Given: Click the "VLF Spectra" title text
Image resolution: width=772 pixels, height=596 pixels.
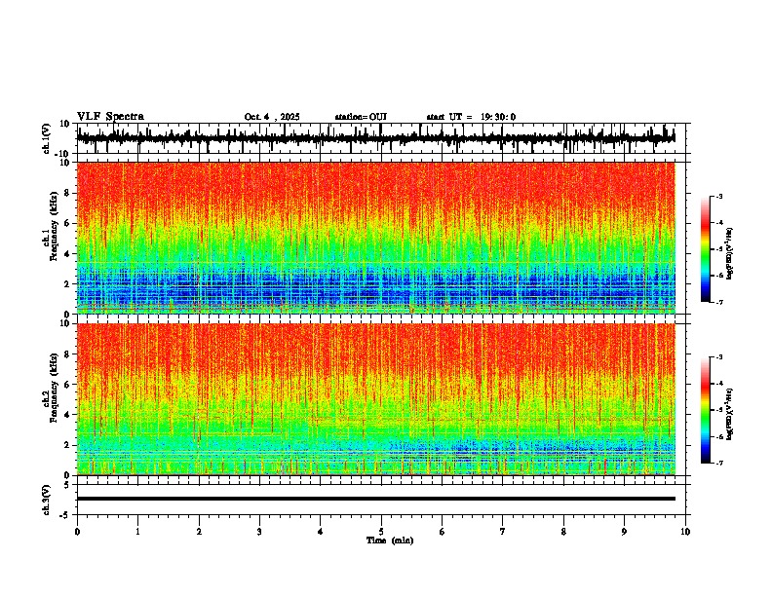Looking at the screenshot, I should click(110, 117).
